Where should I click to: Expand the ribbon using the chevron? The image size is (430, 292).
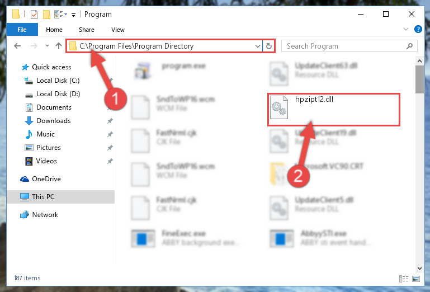coord(406,29)
